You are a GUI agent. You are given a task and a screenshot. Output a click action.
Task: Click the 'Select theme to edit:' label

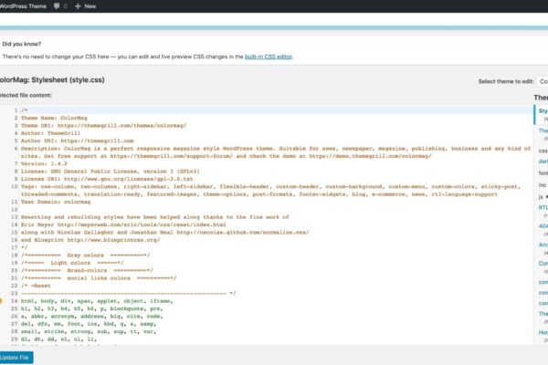tap(506, 81)
